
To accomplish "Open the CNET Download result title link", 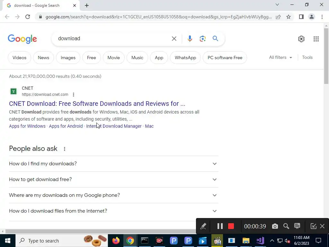I will tap(97, 104).
